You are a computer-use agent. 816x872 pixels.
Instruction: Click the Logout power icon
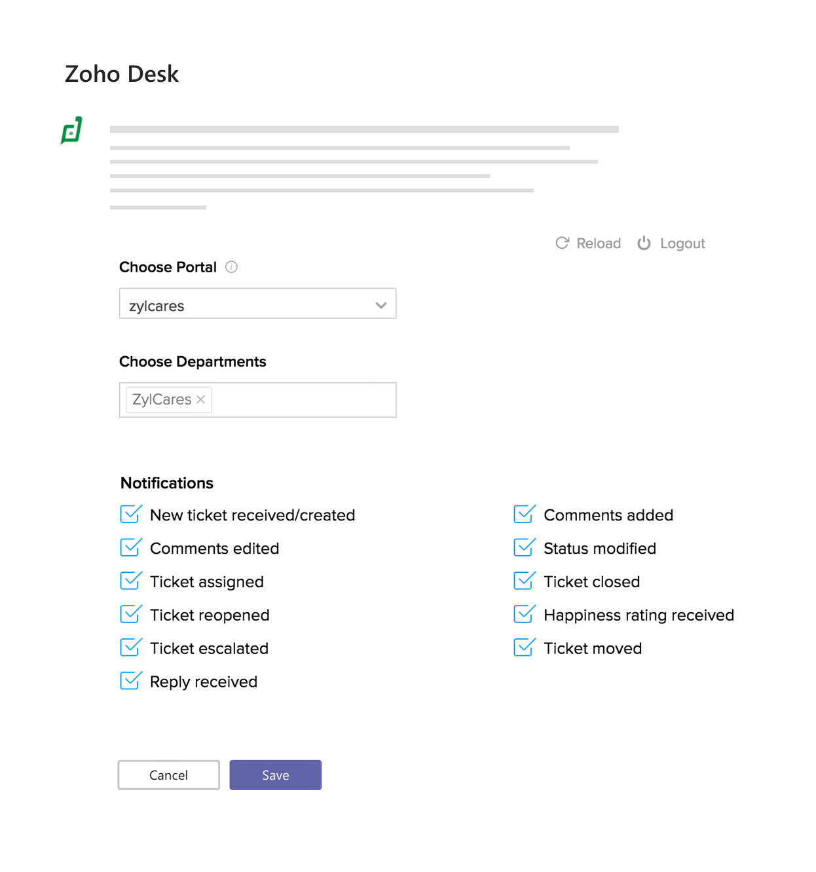click(644, 243)
